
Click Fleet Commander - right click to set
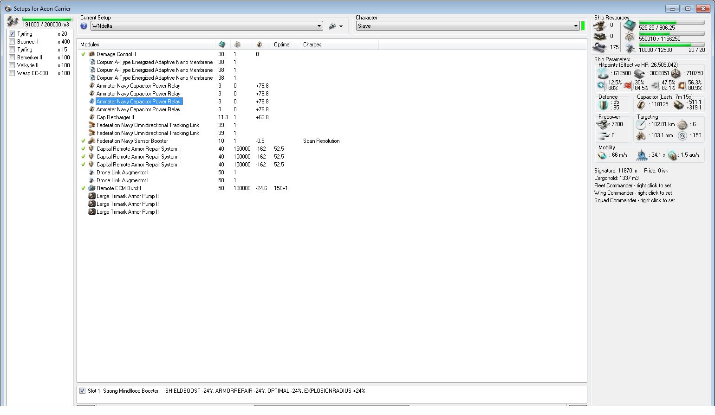633,185
